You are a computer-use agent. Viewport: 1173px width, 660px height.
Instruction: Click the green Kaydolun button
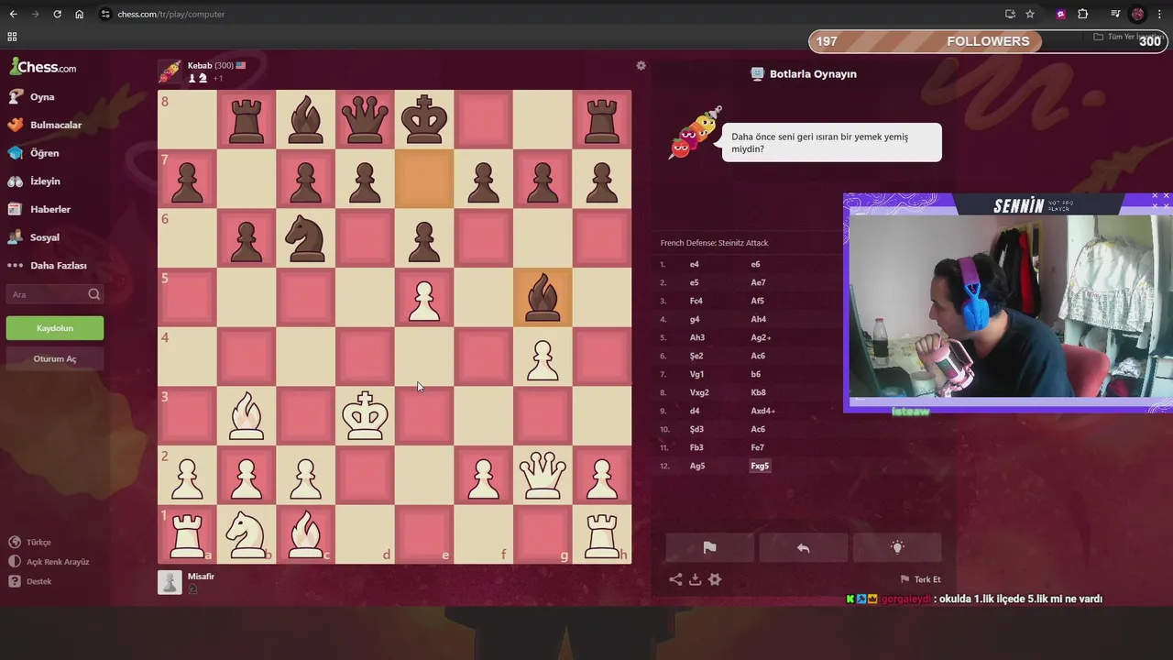pyautogui.click(x=55, y=328)
